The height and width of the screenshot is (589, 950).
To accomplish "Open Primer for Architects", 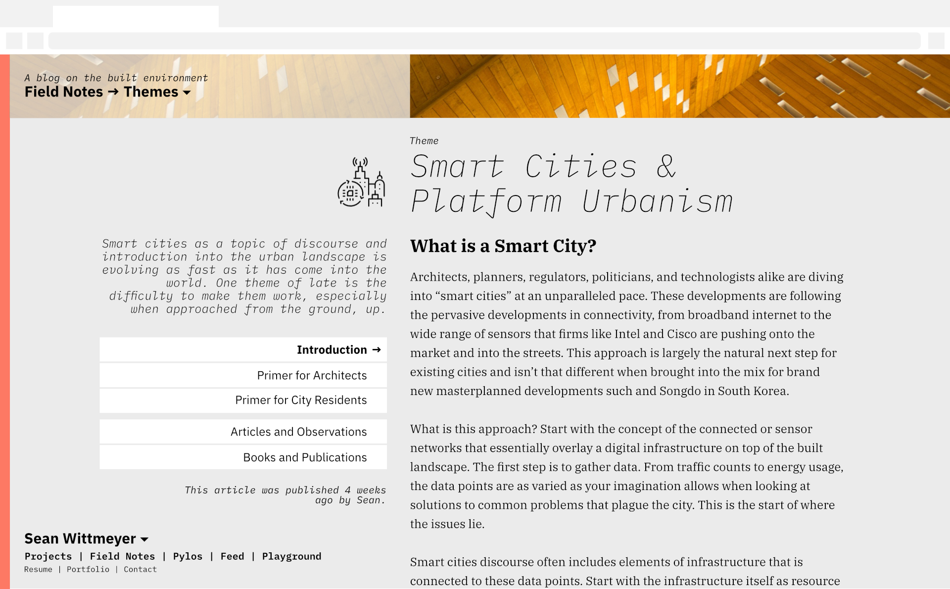I will pos(243,375).
